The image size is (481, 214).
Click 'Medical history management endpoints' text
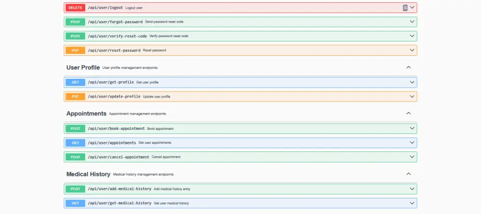[143, 175]
